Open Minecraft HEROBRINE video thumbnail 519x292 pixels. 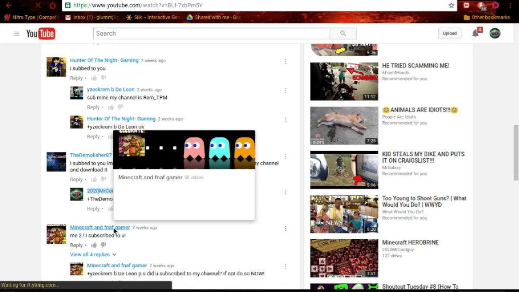[344, 258]
